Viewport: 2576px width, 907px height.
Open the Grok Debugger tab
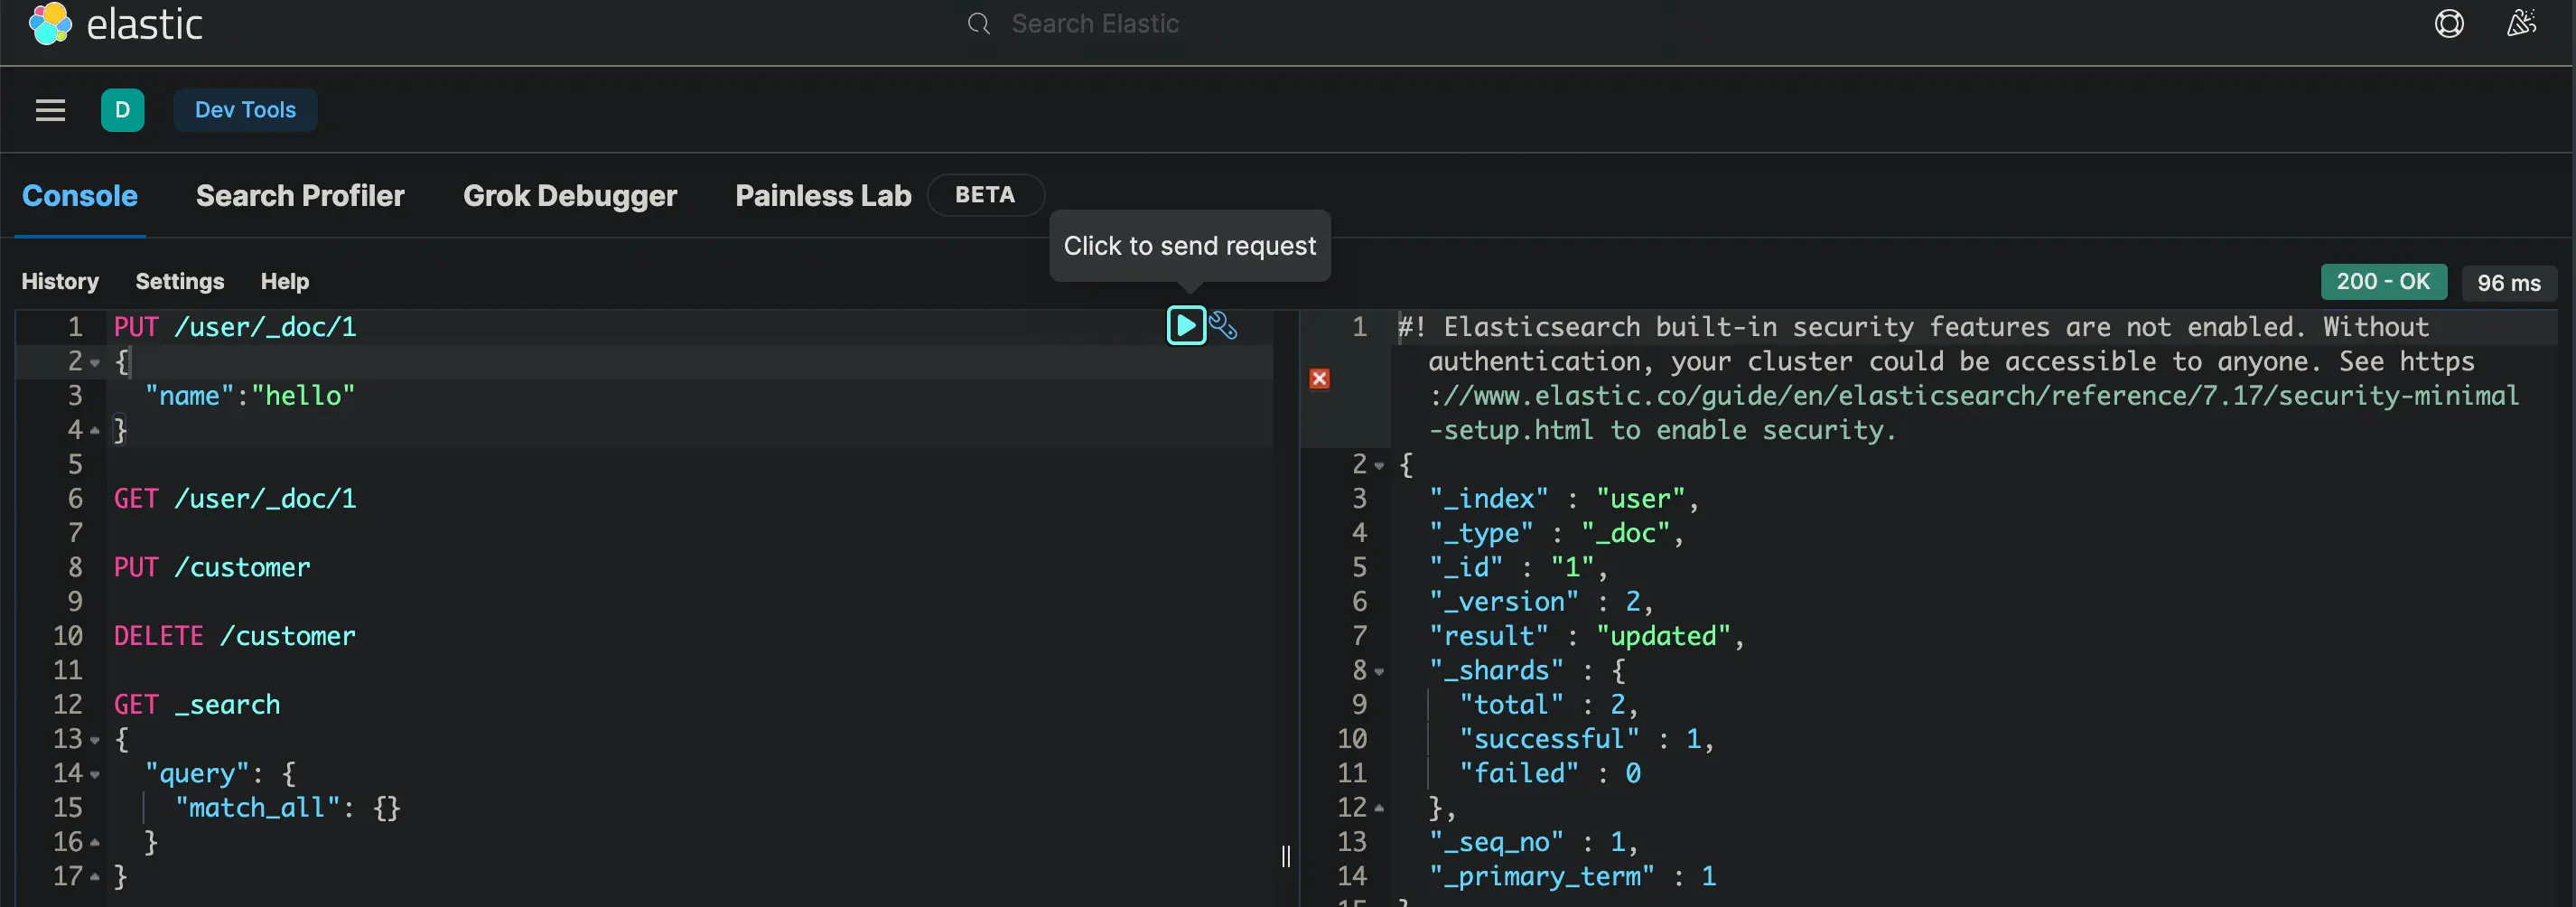click(x=569, y=196)
